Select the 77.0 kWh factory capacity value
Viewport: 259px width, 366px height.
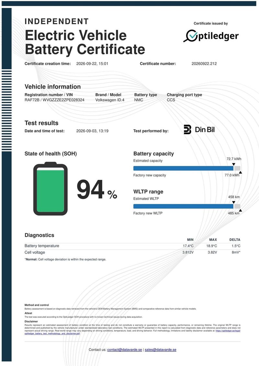[x=232, y=175]
